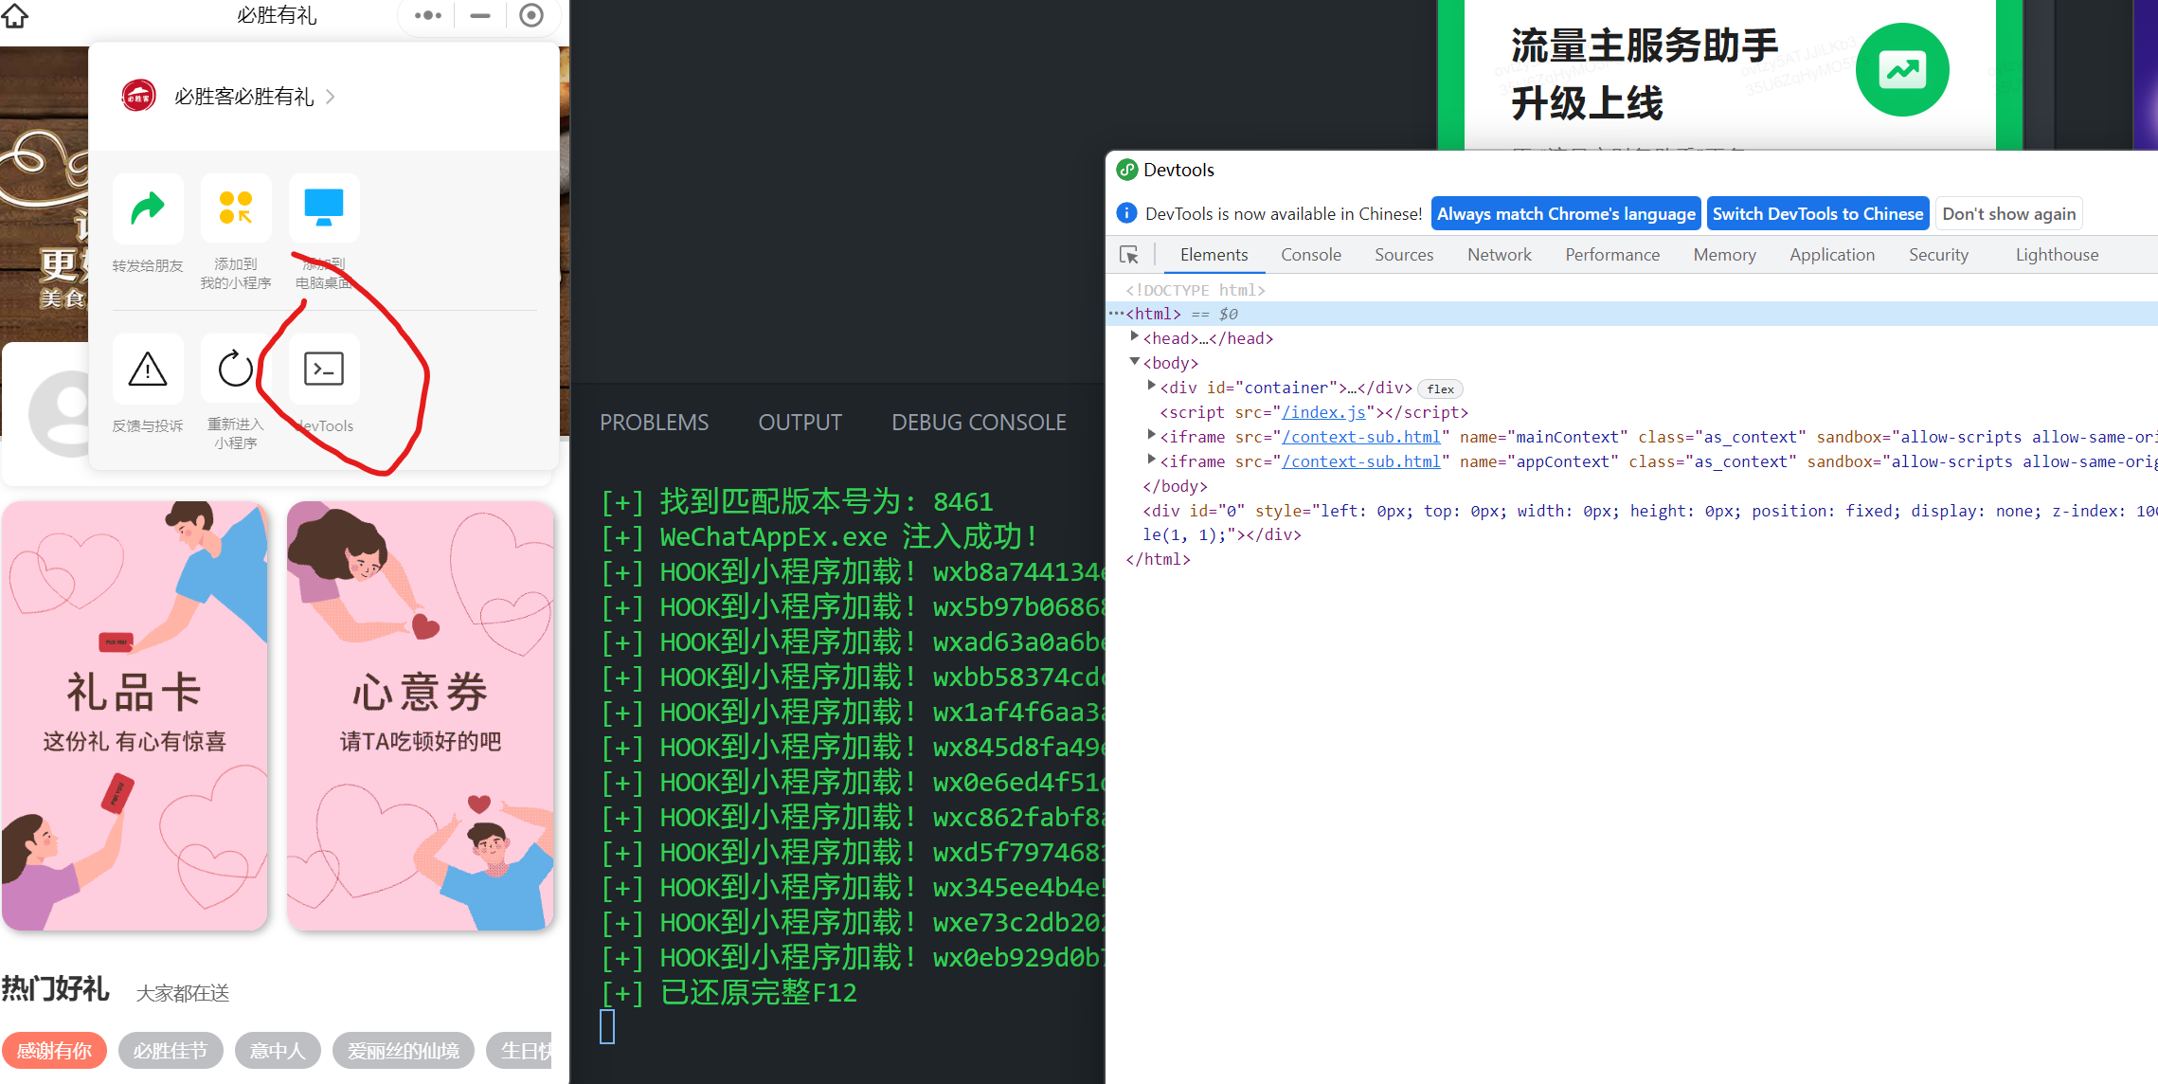Viewport: 2158px width, 1084px height.
Task: Click the Network tab in DevTools
Action: 1498,254
